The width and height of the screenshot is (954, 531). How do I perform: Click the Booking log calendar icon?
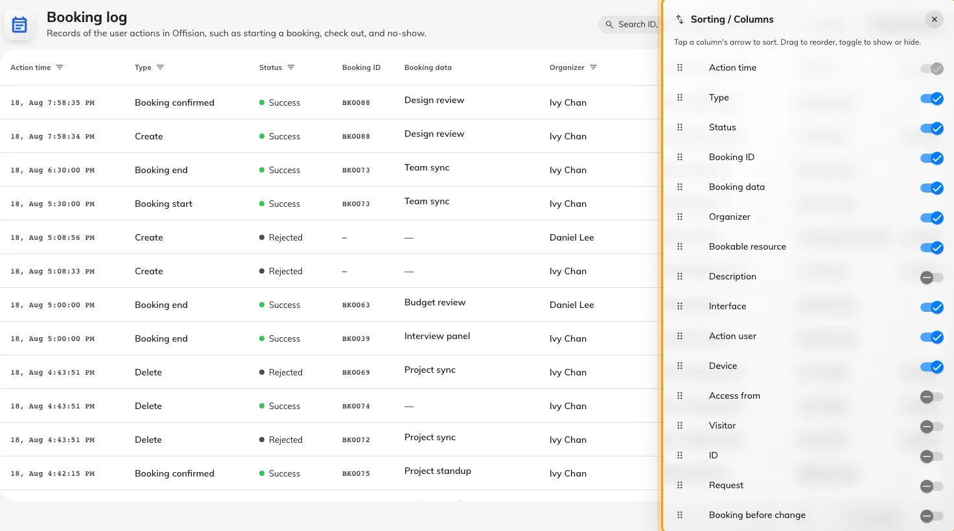click(x=19, y=25)
